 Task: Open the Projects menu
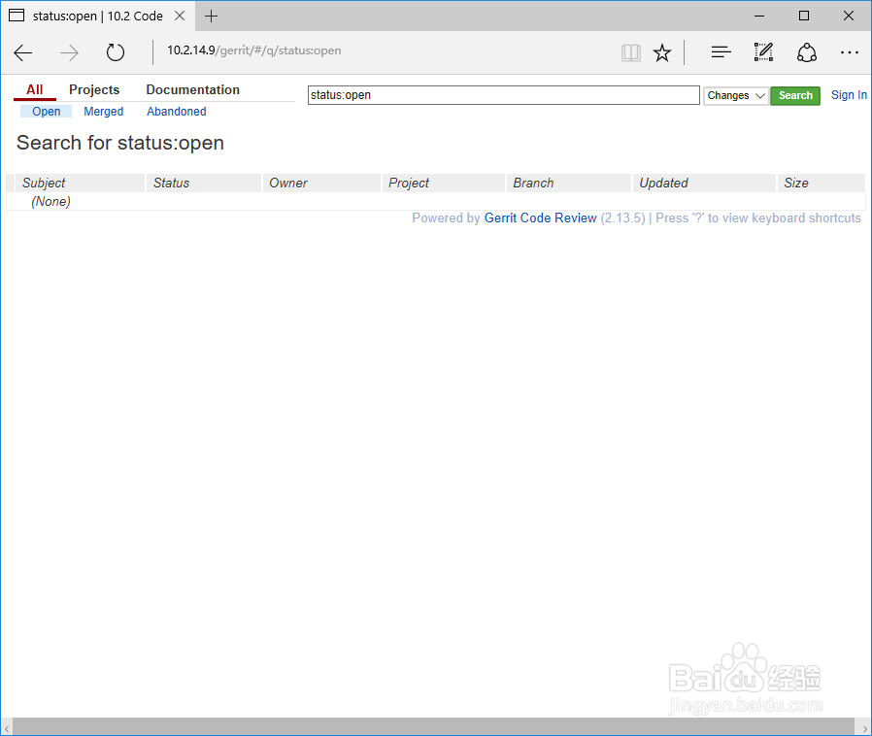pyautogui.click(x=94, y=90)
